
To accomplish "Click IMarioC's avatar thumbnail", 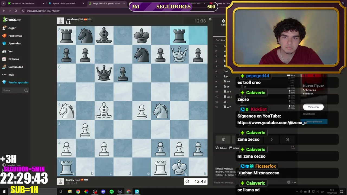I will click(x=60, y=181).
